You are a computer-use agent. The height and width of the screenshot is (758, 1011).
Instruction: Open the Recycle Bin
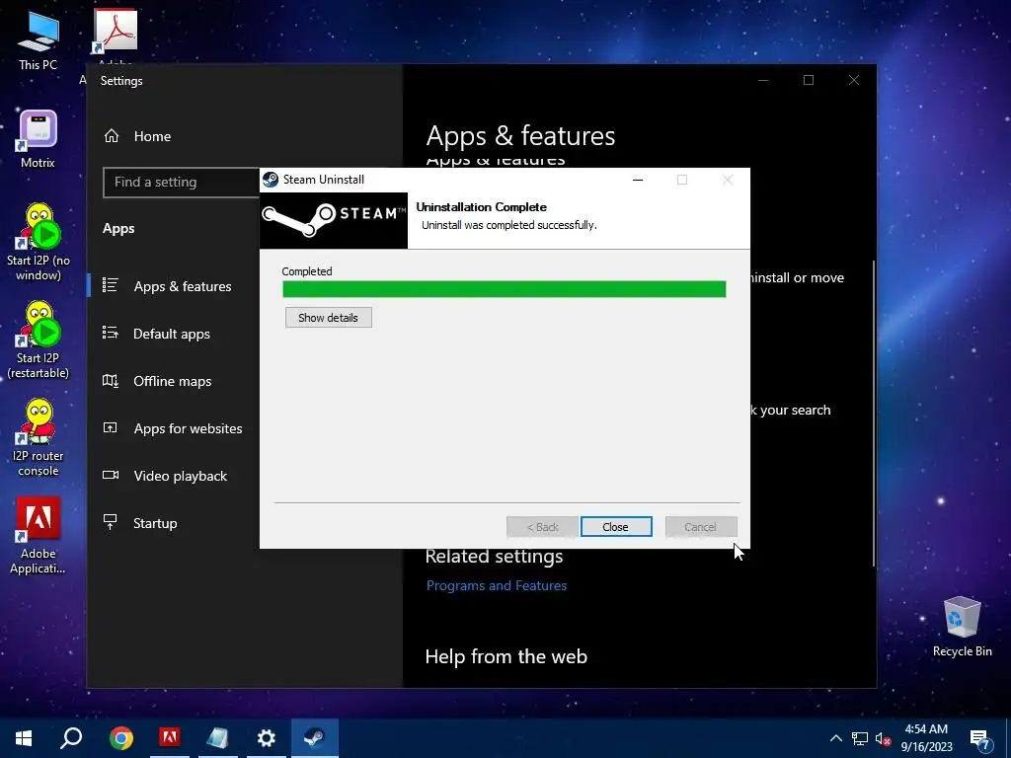click(962, 627)
